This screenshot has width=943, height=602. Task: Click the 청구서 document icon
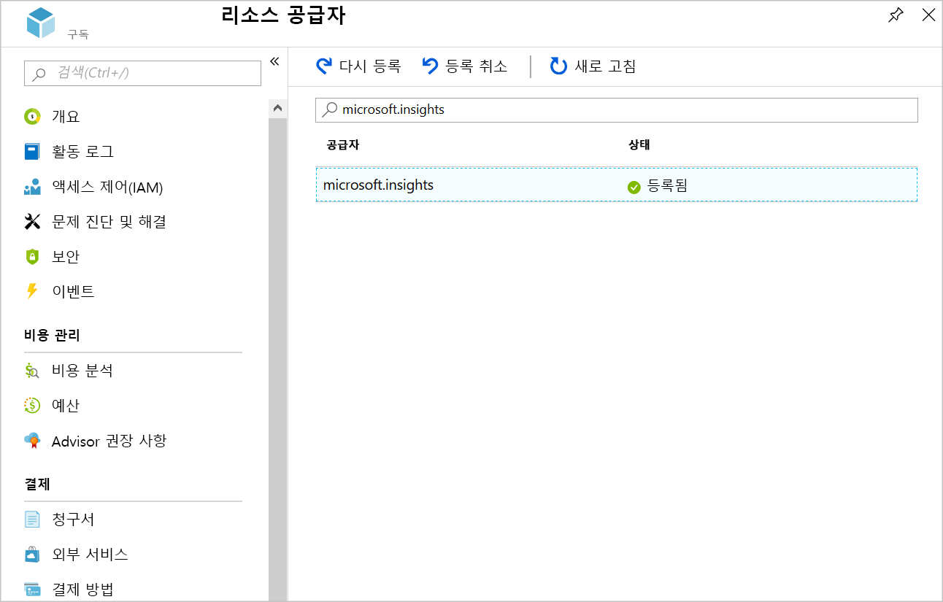coord(32,520)
